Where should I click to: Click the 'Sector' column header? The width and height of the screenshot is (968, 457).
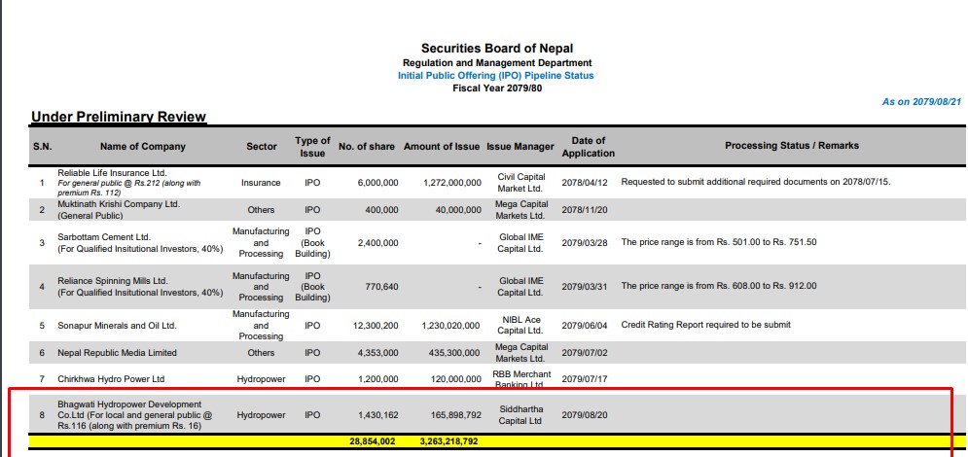click(x=261, y=147)
